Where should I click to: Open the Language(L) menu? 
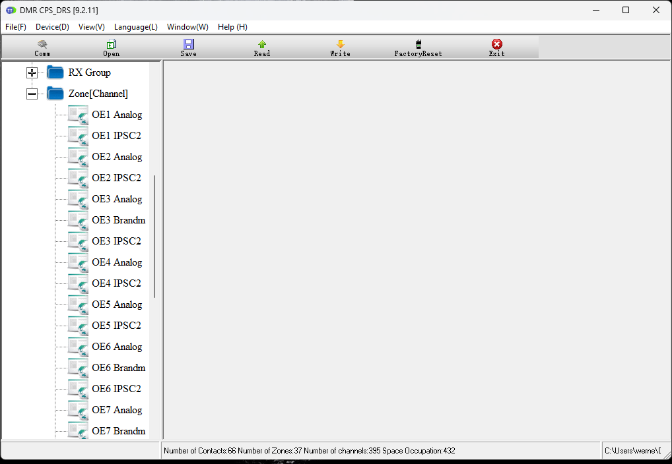(x=135, y=27)
